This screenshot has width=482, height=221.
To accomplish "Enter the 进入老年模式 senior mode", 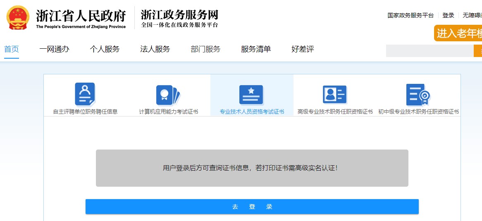I will click(x=459, y=33).
